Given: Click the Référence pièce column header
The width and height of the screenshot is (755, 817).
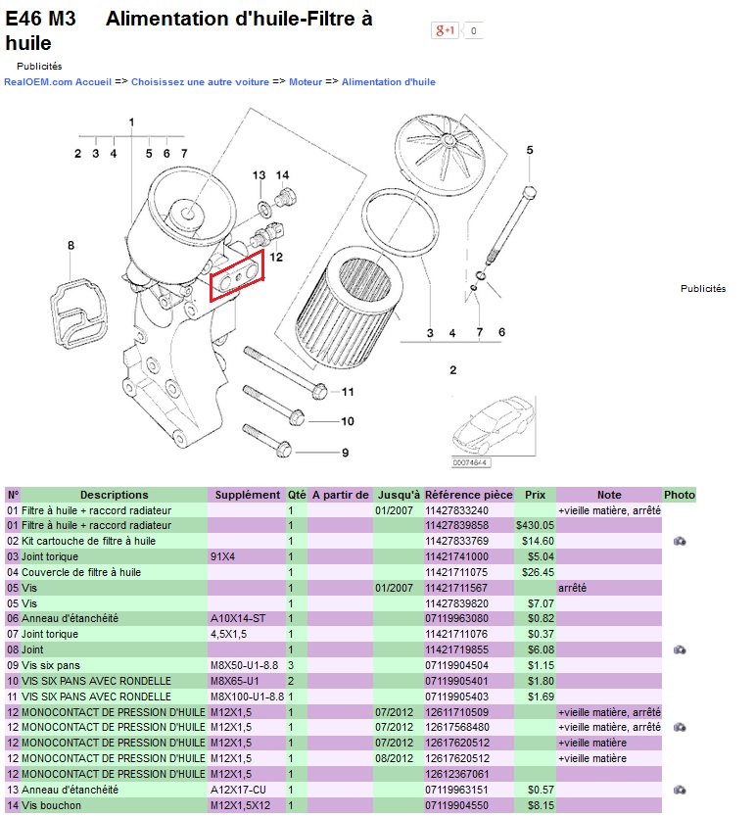Looking at the screenshot, I should (469, 495).
